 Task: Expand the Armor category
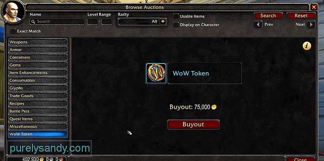[38, 50]
